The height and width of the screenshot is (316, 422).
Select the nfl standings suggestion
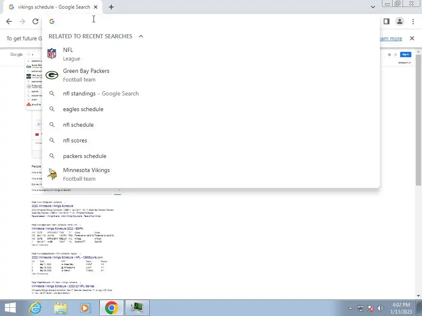[x=211, y=93]
